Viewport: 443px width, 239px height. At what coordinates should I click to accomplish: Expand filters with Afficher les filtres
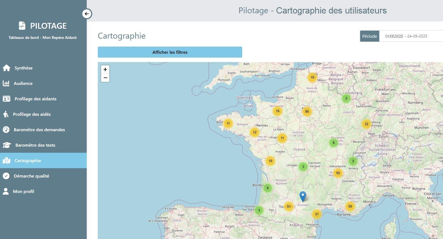tap(170, 52)
